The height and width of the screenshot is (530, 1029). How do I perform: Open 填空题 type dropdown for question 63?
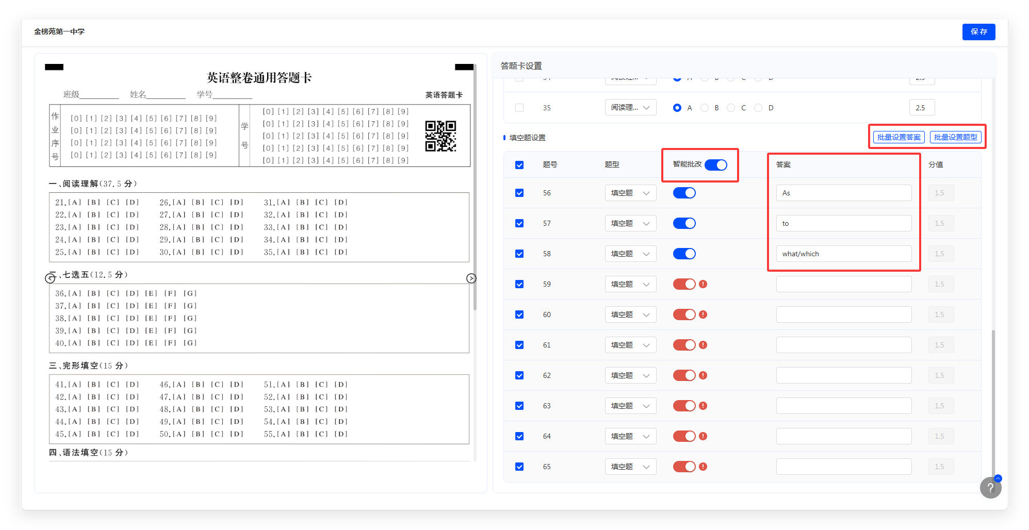click(x=630, y=406)
